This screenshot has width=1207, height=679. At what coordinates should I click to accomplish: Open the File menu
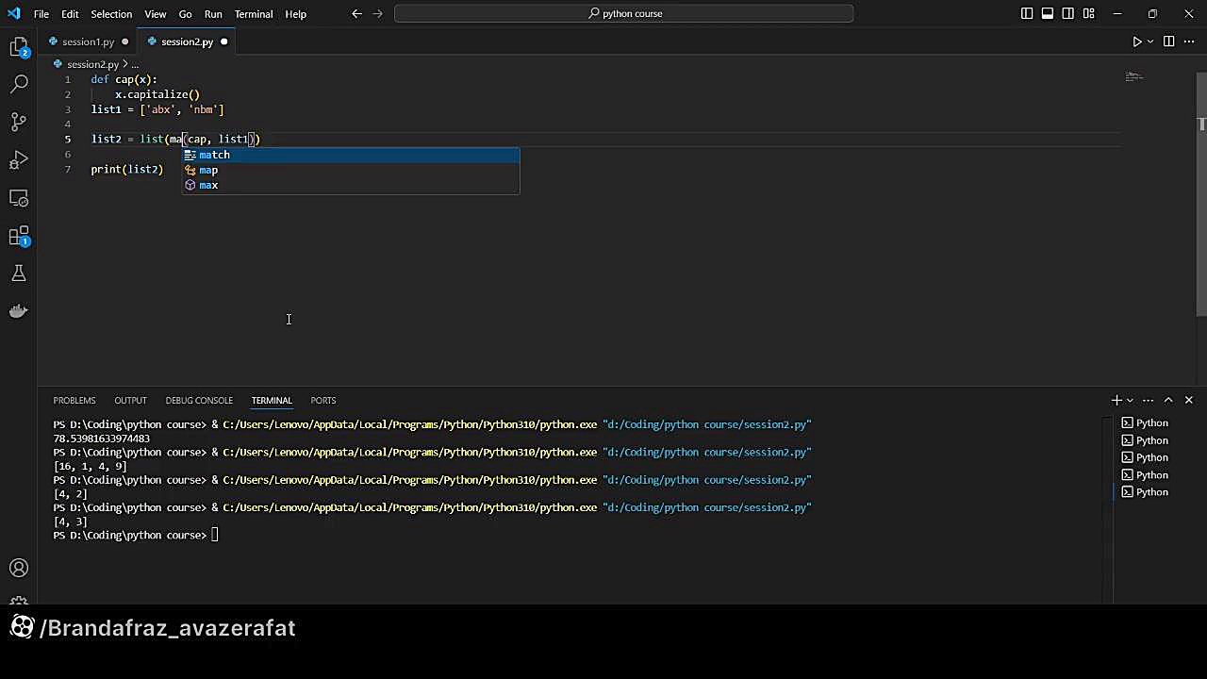pos(41,13)
